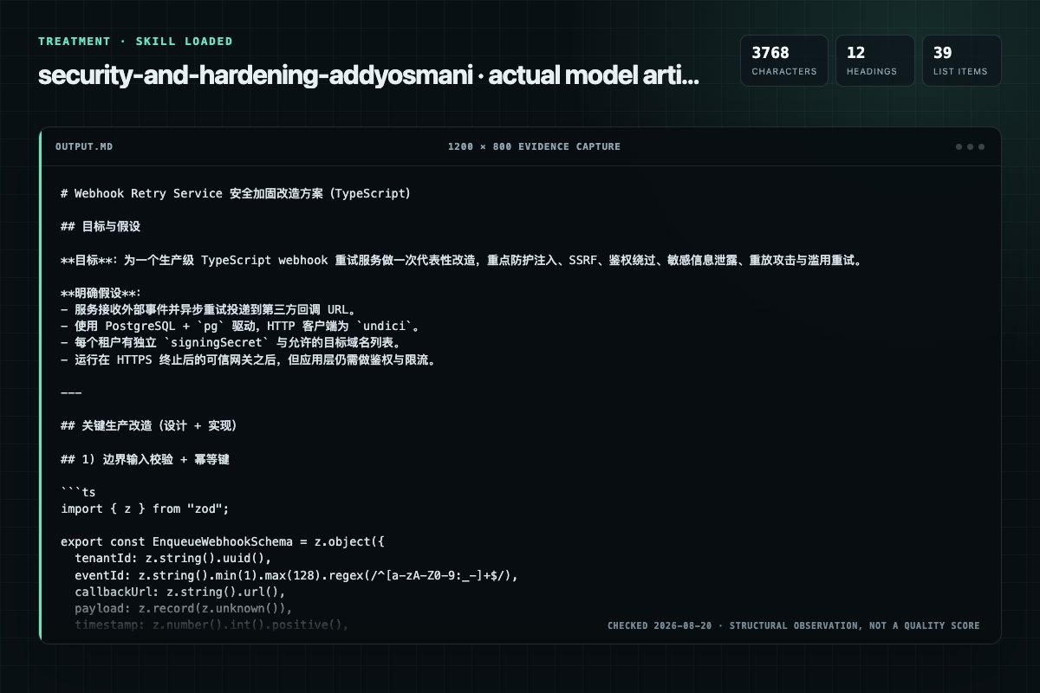Click the OUTPUT.MD file label

click(84, 146)
